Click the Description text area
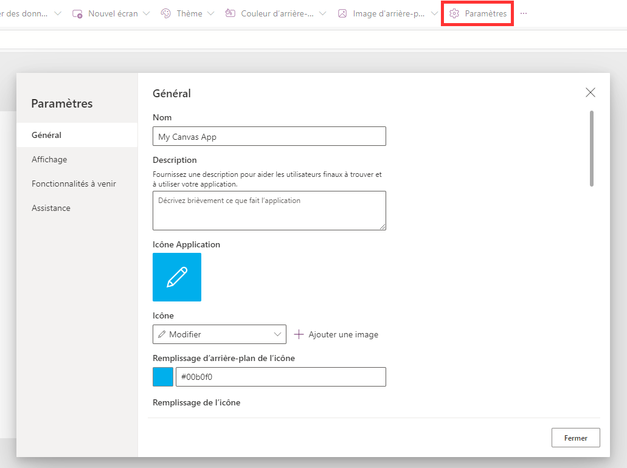Image resolution: width=627 pixels, height=468 pixels. click(x=269, y=211)
